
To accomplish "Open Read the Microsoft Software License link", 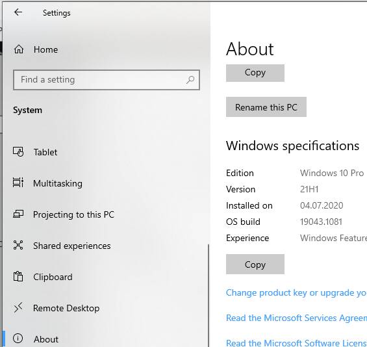I will pos(296,343).
